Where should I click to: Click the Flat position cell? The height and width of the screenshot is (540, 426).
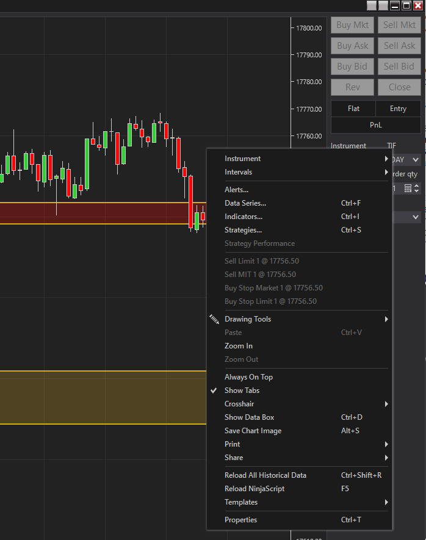[x=353, y=109]
